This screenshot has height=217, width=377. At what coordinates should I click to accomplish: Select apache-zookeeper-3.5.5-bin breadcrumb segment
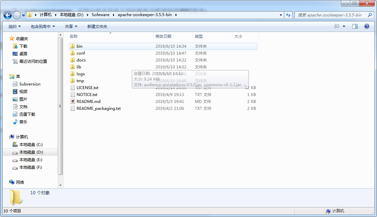pos(145,15)
